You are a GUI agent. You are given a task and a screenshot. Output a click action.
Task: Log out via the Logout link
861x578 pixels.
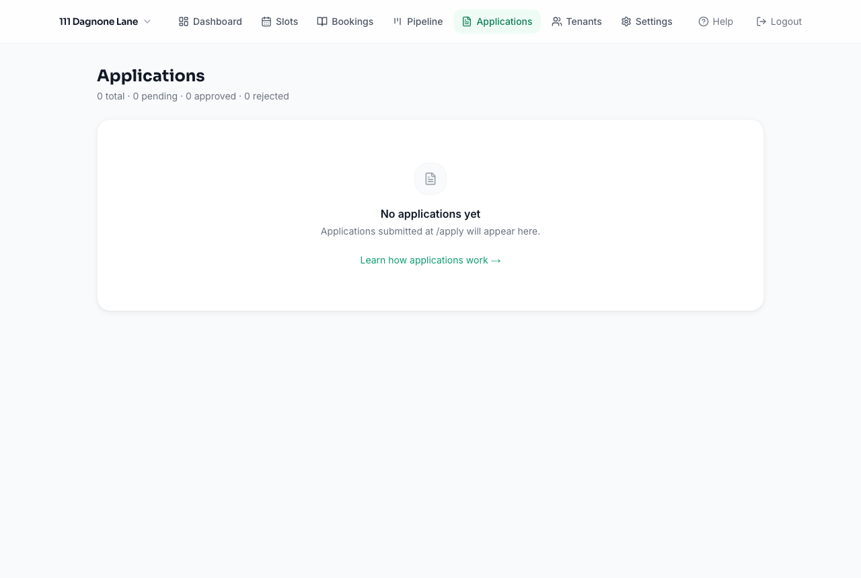pyautogui.click(x=779, y=22)
